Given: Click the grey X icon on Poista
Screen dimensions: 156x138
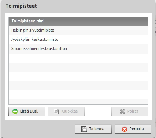Looking at the screenshot, I should pyautogui.click(x=123, y=112).
